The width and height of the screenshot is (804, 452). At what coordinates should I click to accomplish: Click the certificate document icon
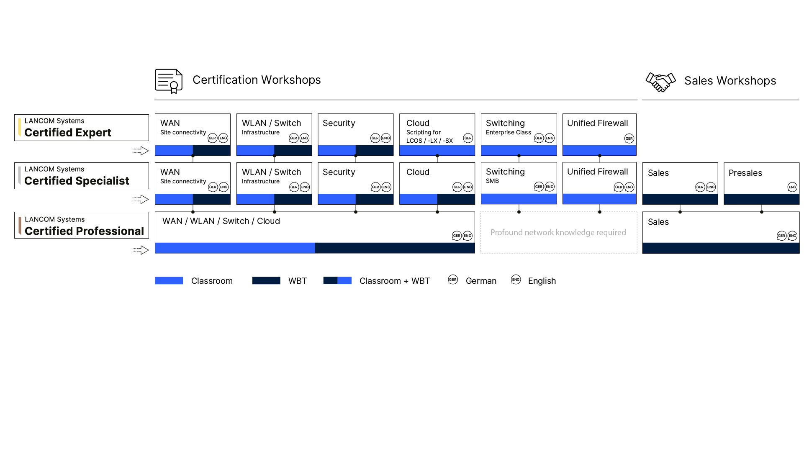[169, 81]
